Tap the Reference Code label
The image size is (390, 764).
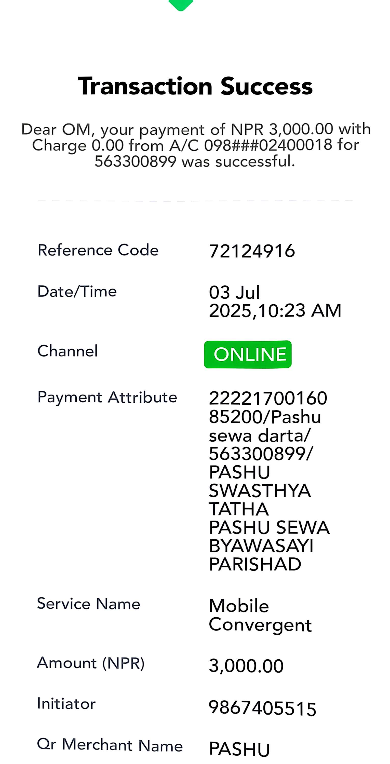point(98,250)
